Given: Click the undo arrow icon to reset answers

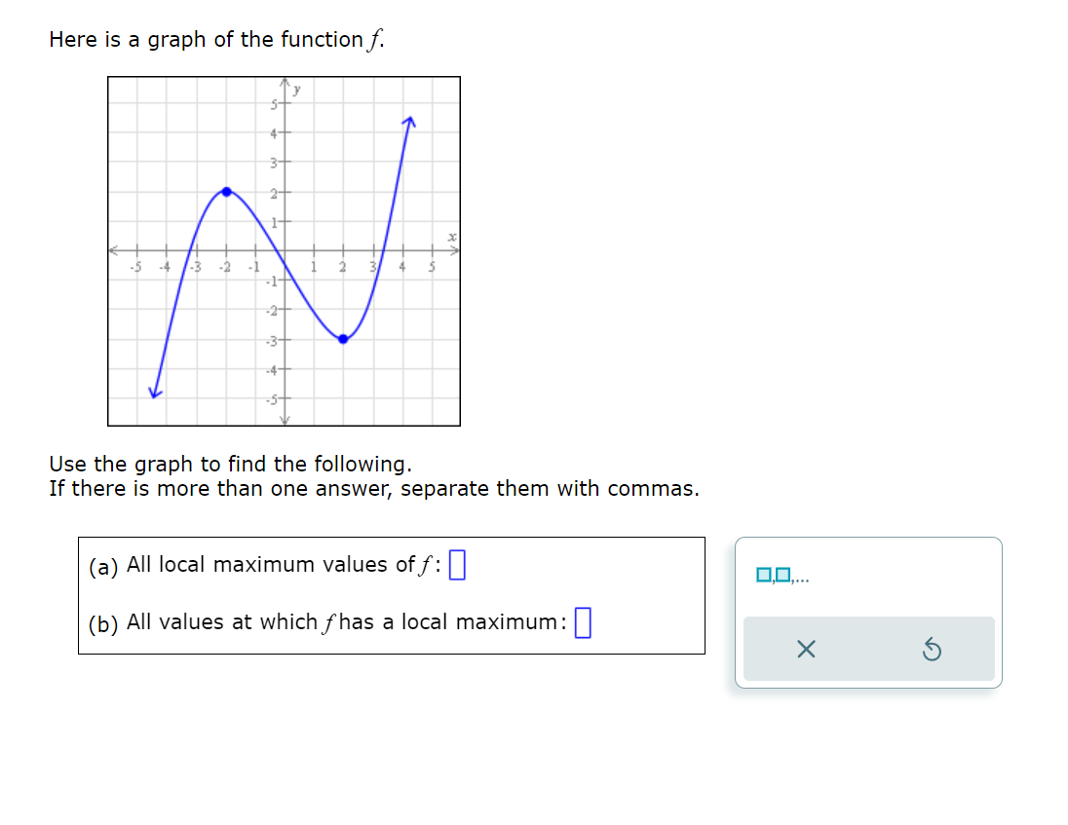Looking at the screenshot, I should pos(933,650).
